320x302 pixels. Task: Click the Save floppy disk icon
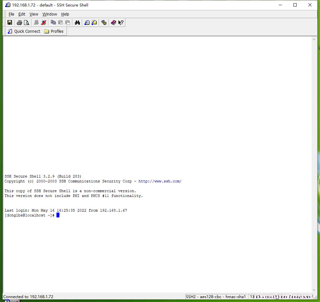tap(10, 22)
